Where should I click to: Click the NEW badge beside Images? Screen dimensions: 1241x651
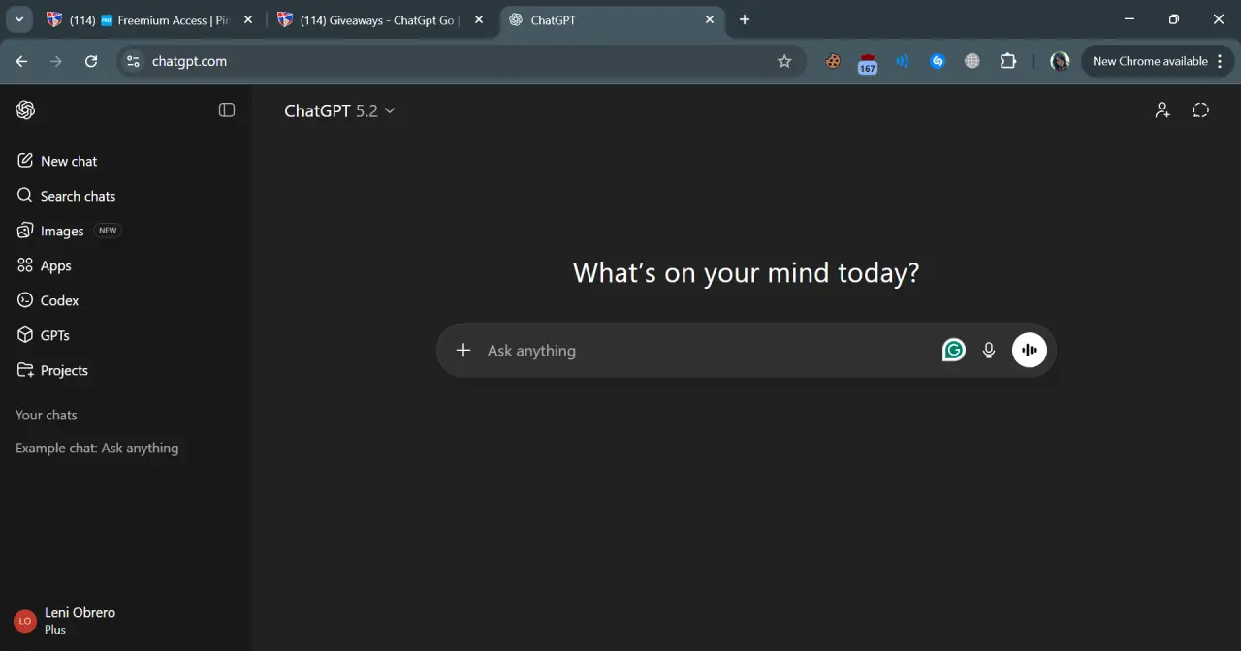pos(108,231)
